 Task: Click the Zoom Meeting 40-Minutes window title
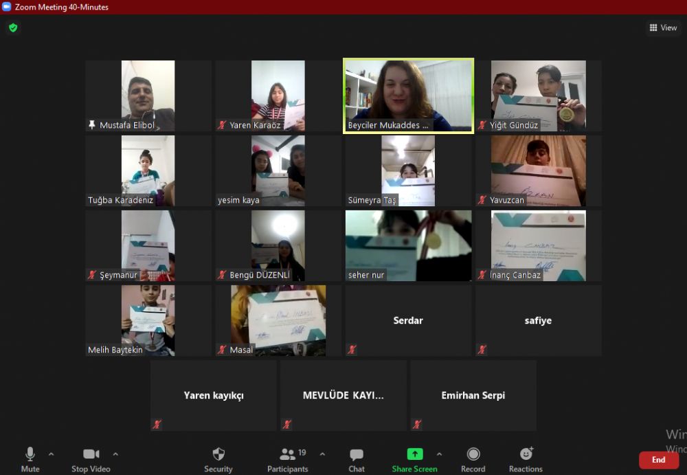click(62, 7)
